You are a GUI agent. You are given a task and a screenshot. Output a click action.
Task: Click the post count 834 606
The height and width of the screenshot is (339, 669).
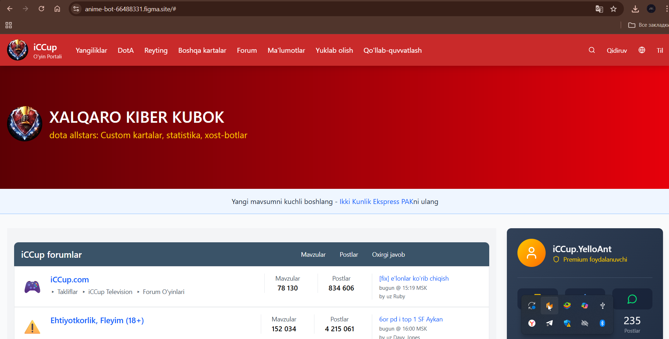[x=341, y=288]
